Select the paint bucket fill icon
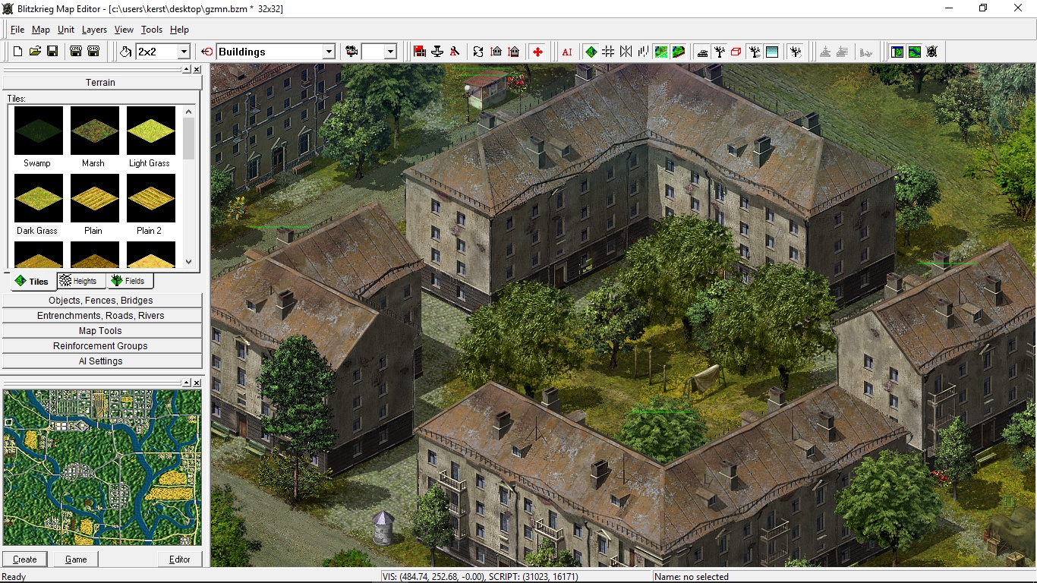The image size is (1037, 583). [126, 52]
